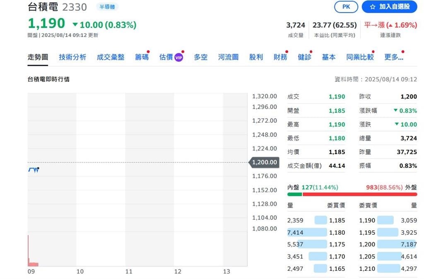Click the PK button
The width and height of the screenshot is (424, 279).
(346, 7)
